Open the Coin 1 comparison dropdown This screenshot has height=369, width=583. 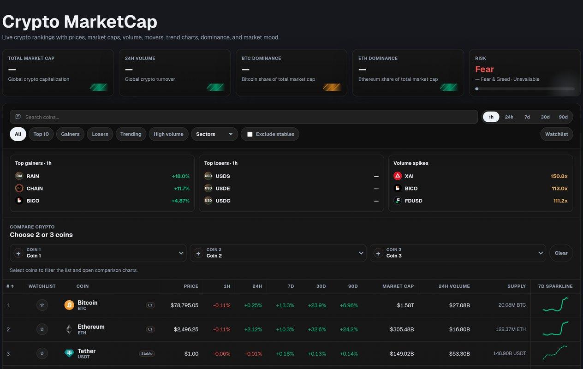coord(98,253)
